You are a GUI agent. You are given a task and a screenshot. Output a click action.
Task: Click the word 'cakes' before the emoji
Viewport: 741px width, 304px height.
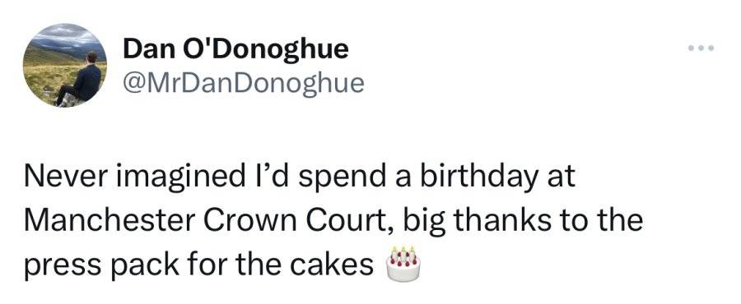tap(332, 266)
